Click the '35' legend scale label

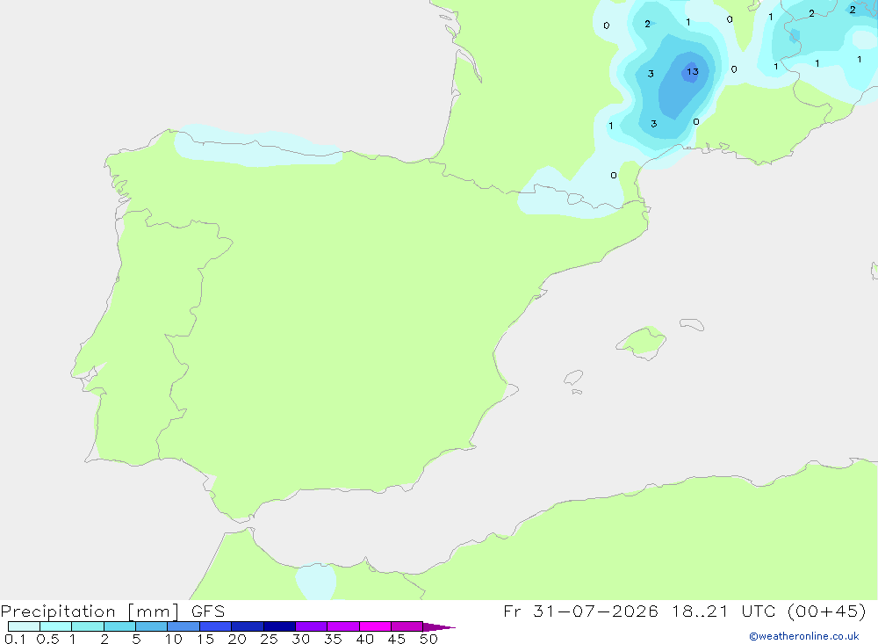[333, 639]
